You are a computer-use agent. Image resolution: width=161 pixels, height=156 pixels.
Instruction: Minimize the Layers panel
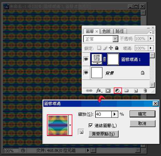(x=149, y=28)
